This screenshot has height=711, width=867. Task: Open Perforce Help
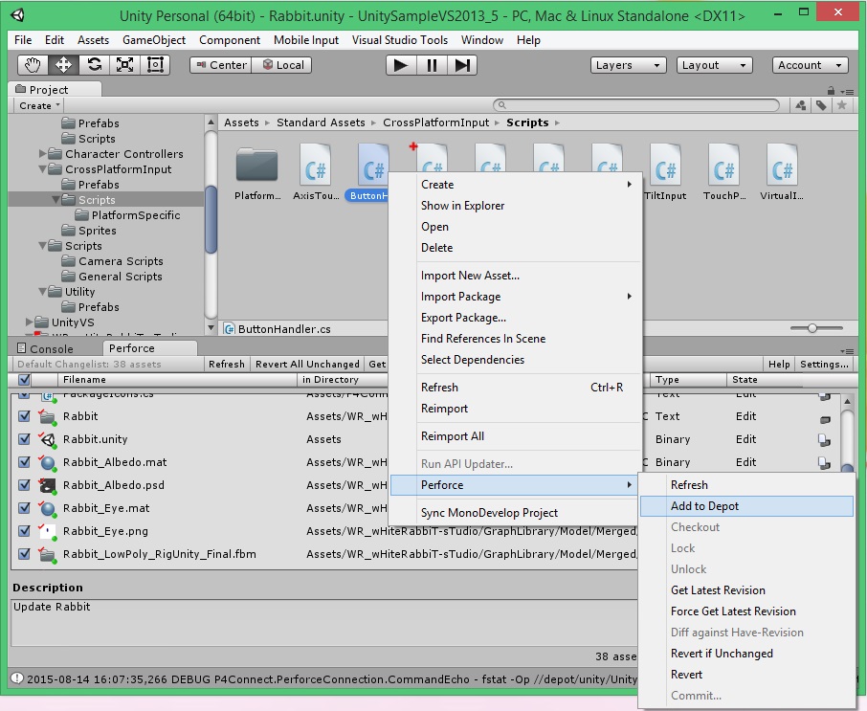pos(779,364)
